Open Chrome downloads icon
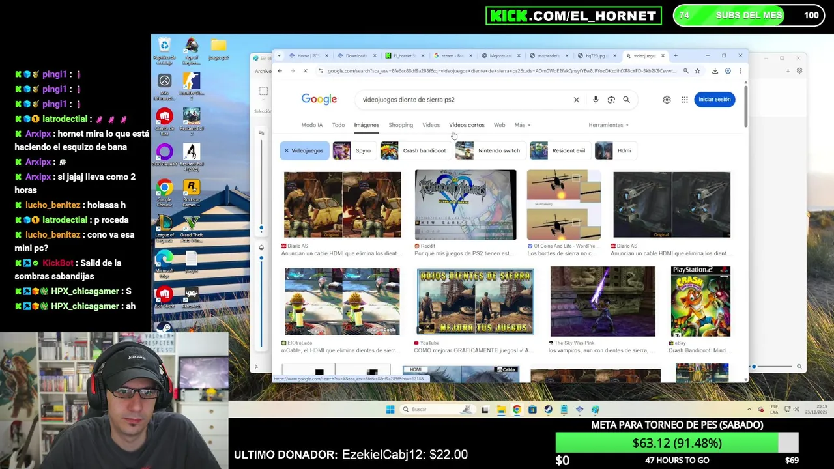Image resolution: width=834 pixels, height=469 pixels. click(x=715, y=71)
